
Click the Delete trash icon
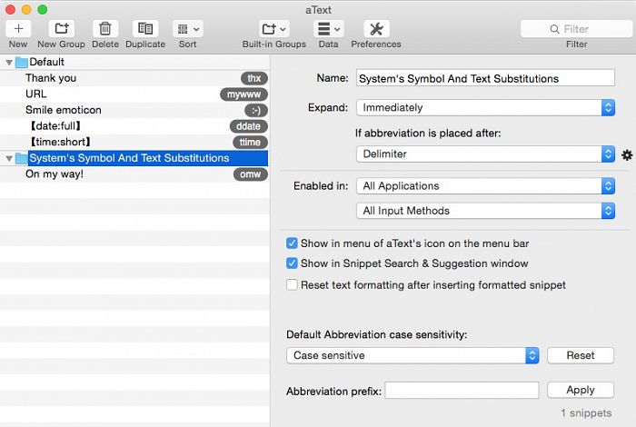105,29
